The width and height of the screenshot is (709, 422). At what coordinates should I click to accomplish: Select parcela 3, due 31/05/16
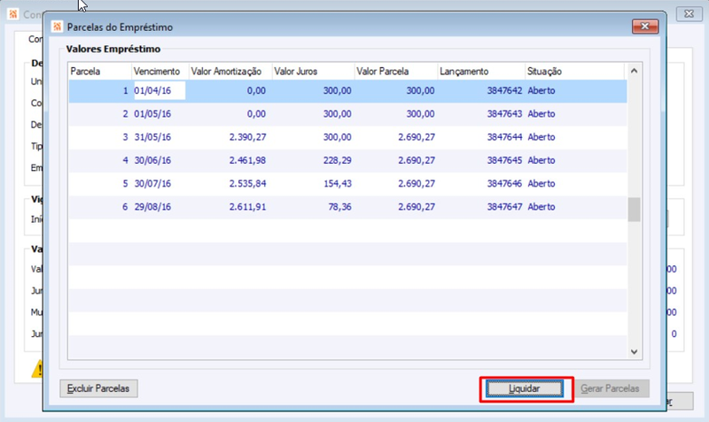[347, 137]
